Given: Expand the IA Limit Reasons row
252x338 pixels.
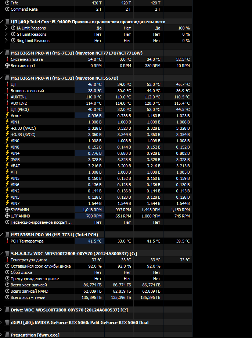Looking at the screenshot, I should point(6,28).
